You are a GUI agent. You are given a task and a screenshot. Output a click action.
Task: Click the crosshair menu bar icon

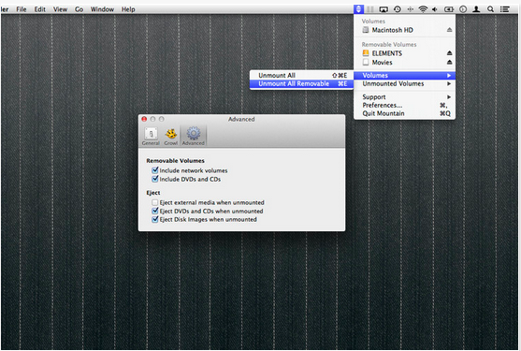411,9
